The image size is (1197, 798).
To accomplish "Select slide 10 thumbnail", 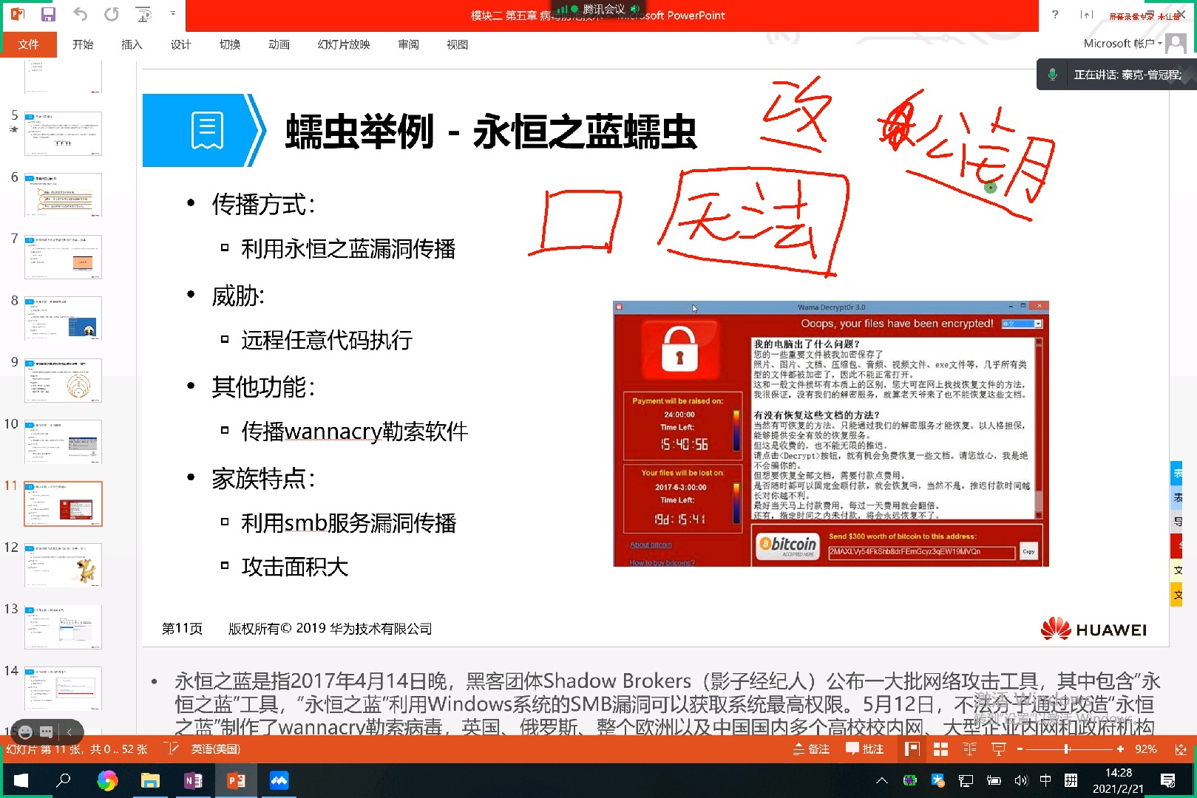I will point(63,442).
